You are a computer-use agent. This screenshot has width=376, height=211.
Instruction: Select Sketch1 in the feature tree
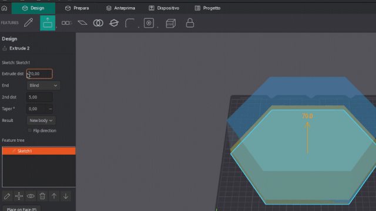click(39, 151)
